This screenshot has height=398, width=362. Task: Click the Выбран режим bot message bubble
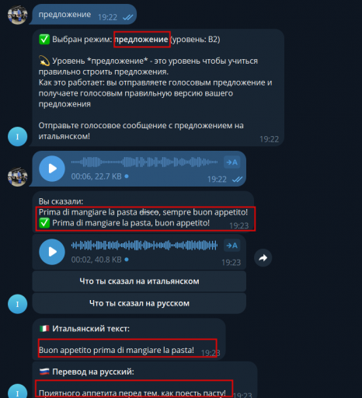tap(158, 88)
